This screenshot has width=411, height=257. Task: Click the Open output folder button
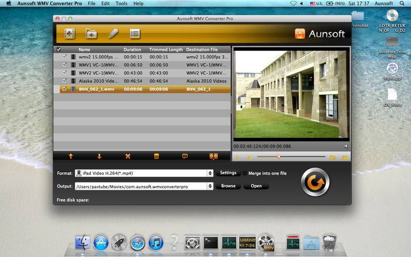[x=256, y=186]
